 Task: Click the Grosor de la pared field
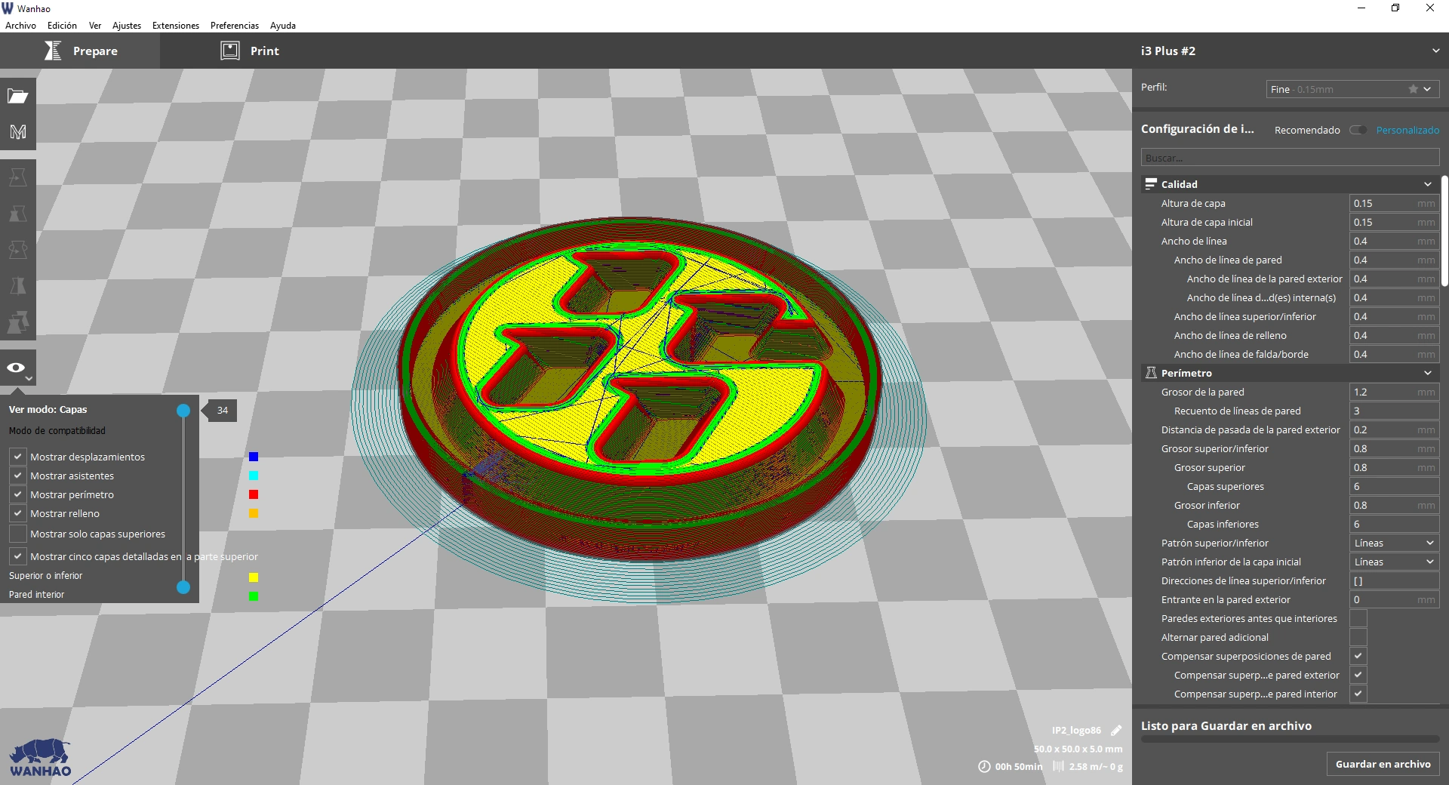tap(1394, 392)
